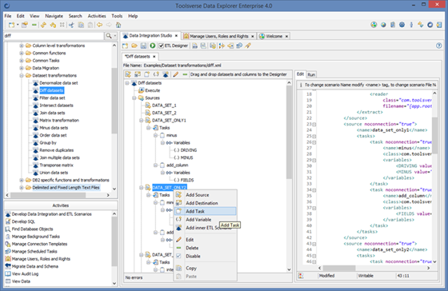Screen dimensions: 448x291
Task: Click the New scenario icon in studio toolbar
Action: 125,46
